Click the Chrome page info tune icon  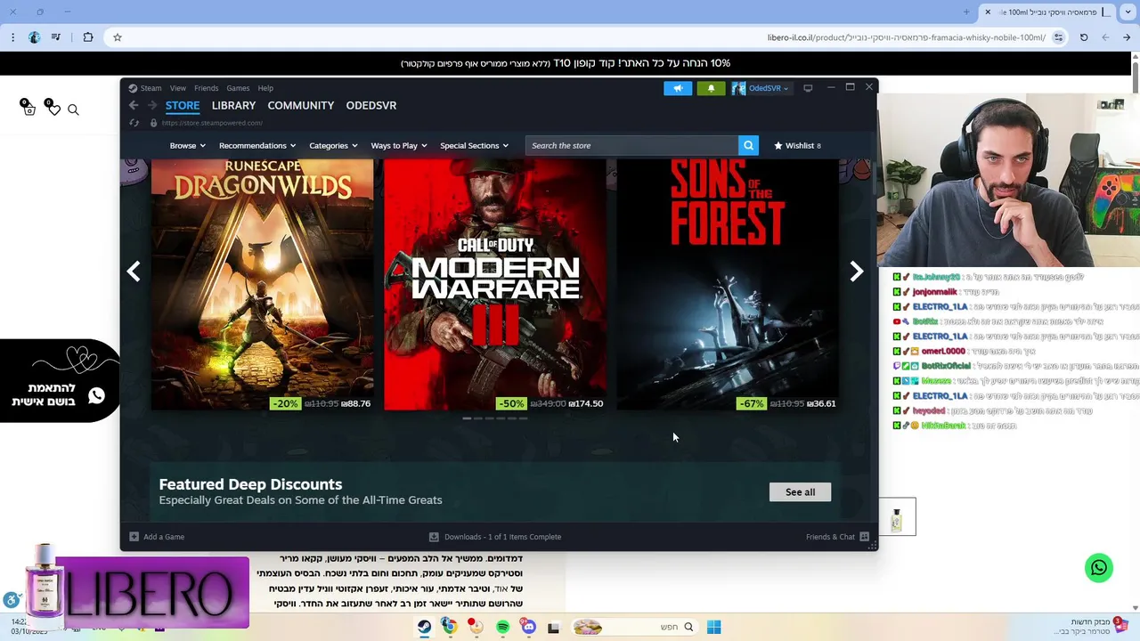point(1058,37)
